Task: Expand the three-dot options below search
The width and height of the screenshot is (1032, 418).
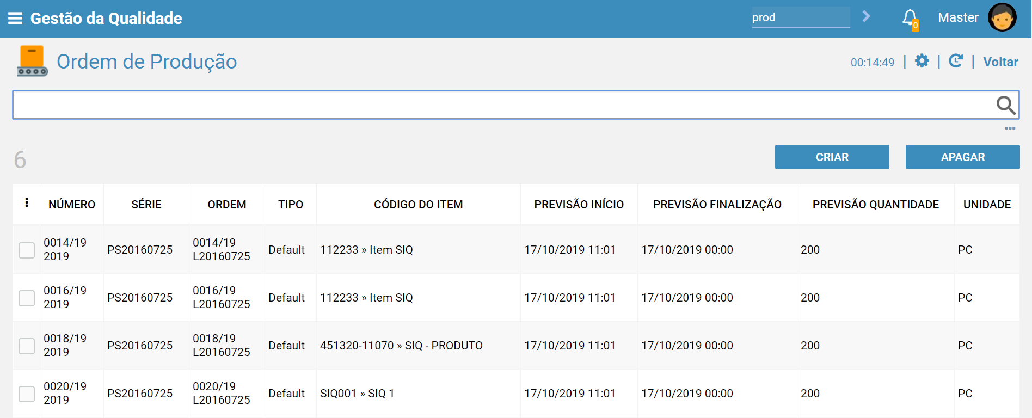Action: [1010, 128]
